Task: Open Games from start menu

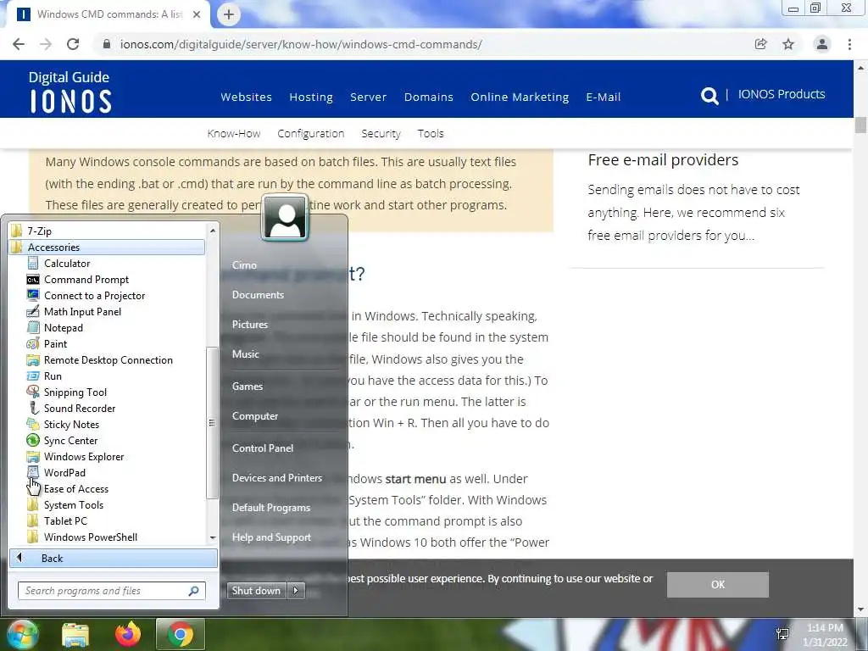Action: click(247, 387)
